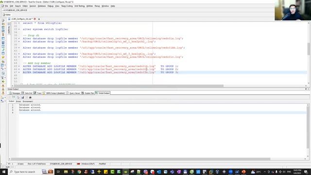
Task: Open the Database menu
Action: [42, 6]
